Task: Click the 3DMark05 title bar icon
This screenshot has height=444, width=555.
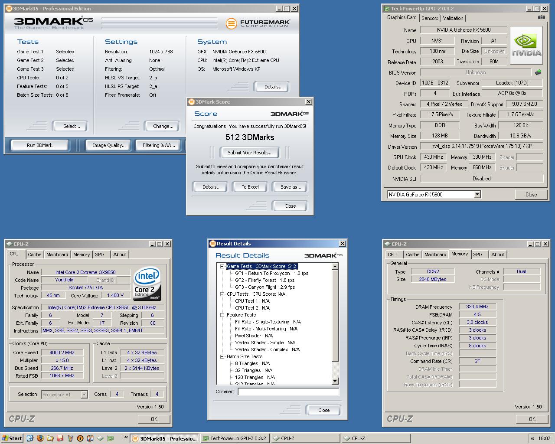Action: (9, 8)
